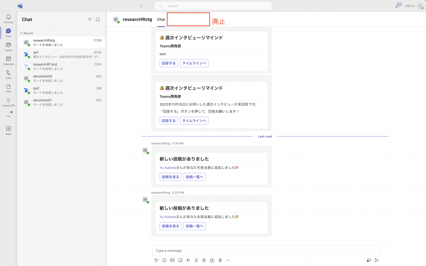
Task: Start a new chat with the compose icon
Action: [98, 19]
